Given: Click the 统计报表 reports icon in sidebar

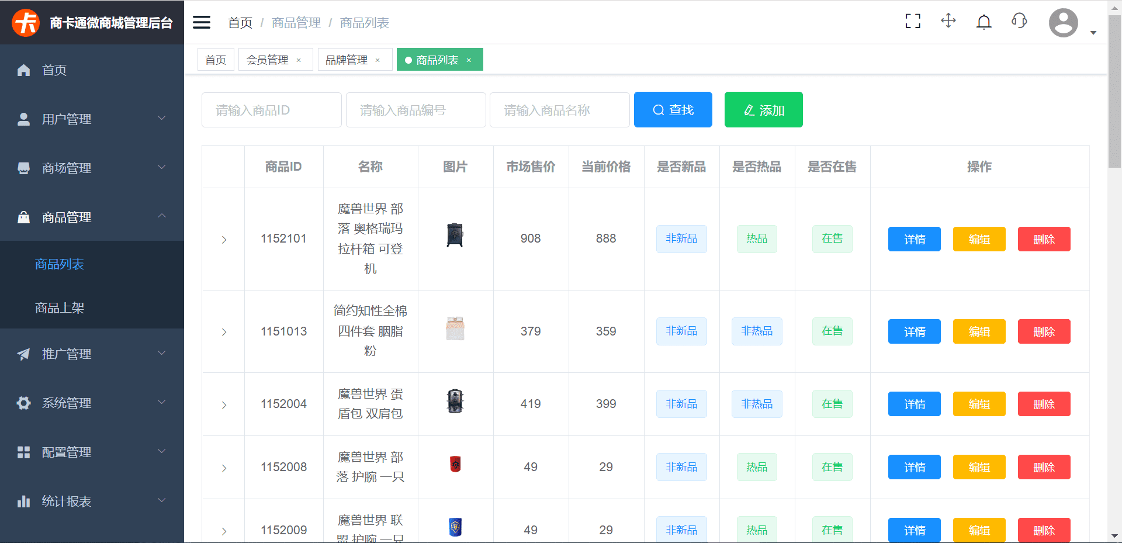Looking at the screenshot, I should 23,502.
